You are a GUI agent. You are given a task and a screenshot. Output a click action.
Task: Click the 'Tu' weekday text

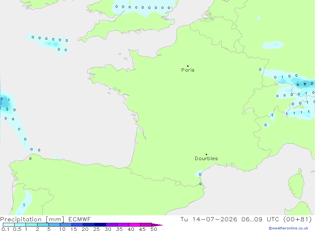[x=184, y=219]
